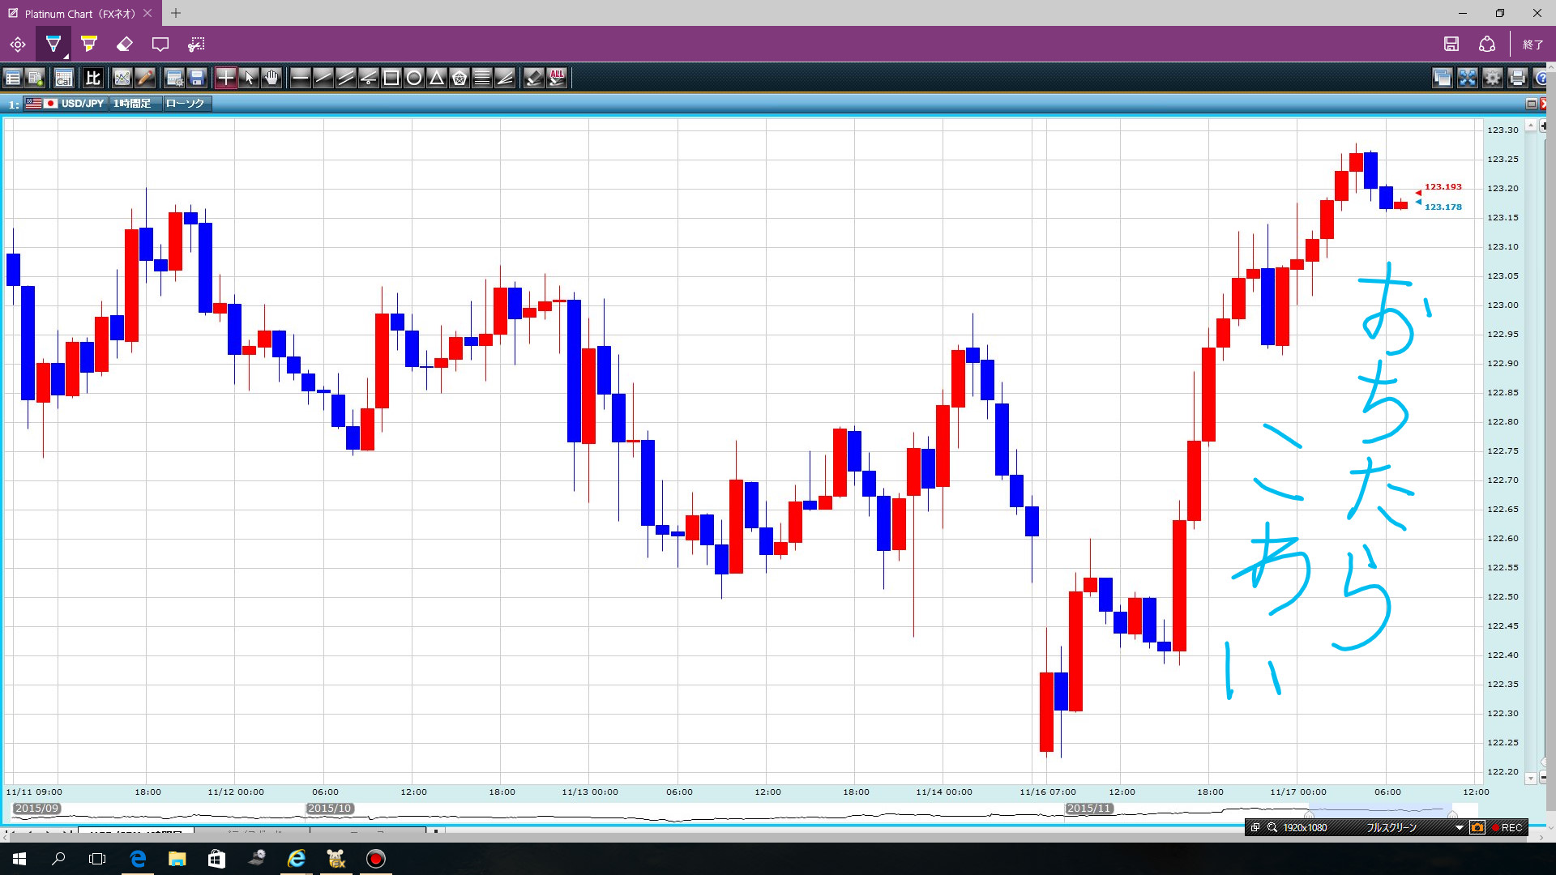
Task: Choose the triangle drawing tool
Action: point(437,78)
